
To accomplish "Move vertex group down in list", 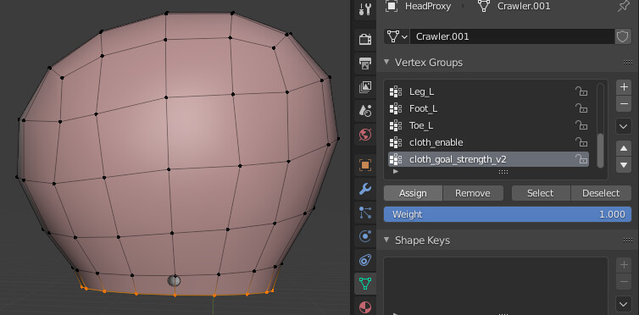I will pyautogui.click(x=624, y=165).
